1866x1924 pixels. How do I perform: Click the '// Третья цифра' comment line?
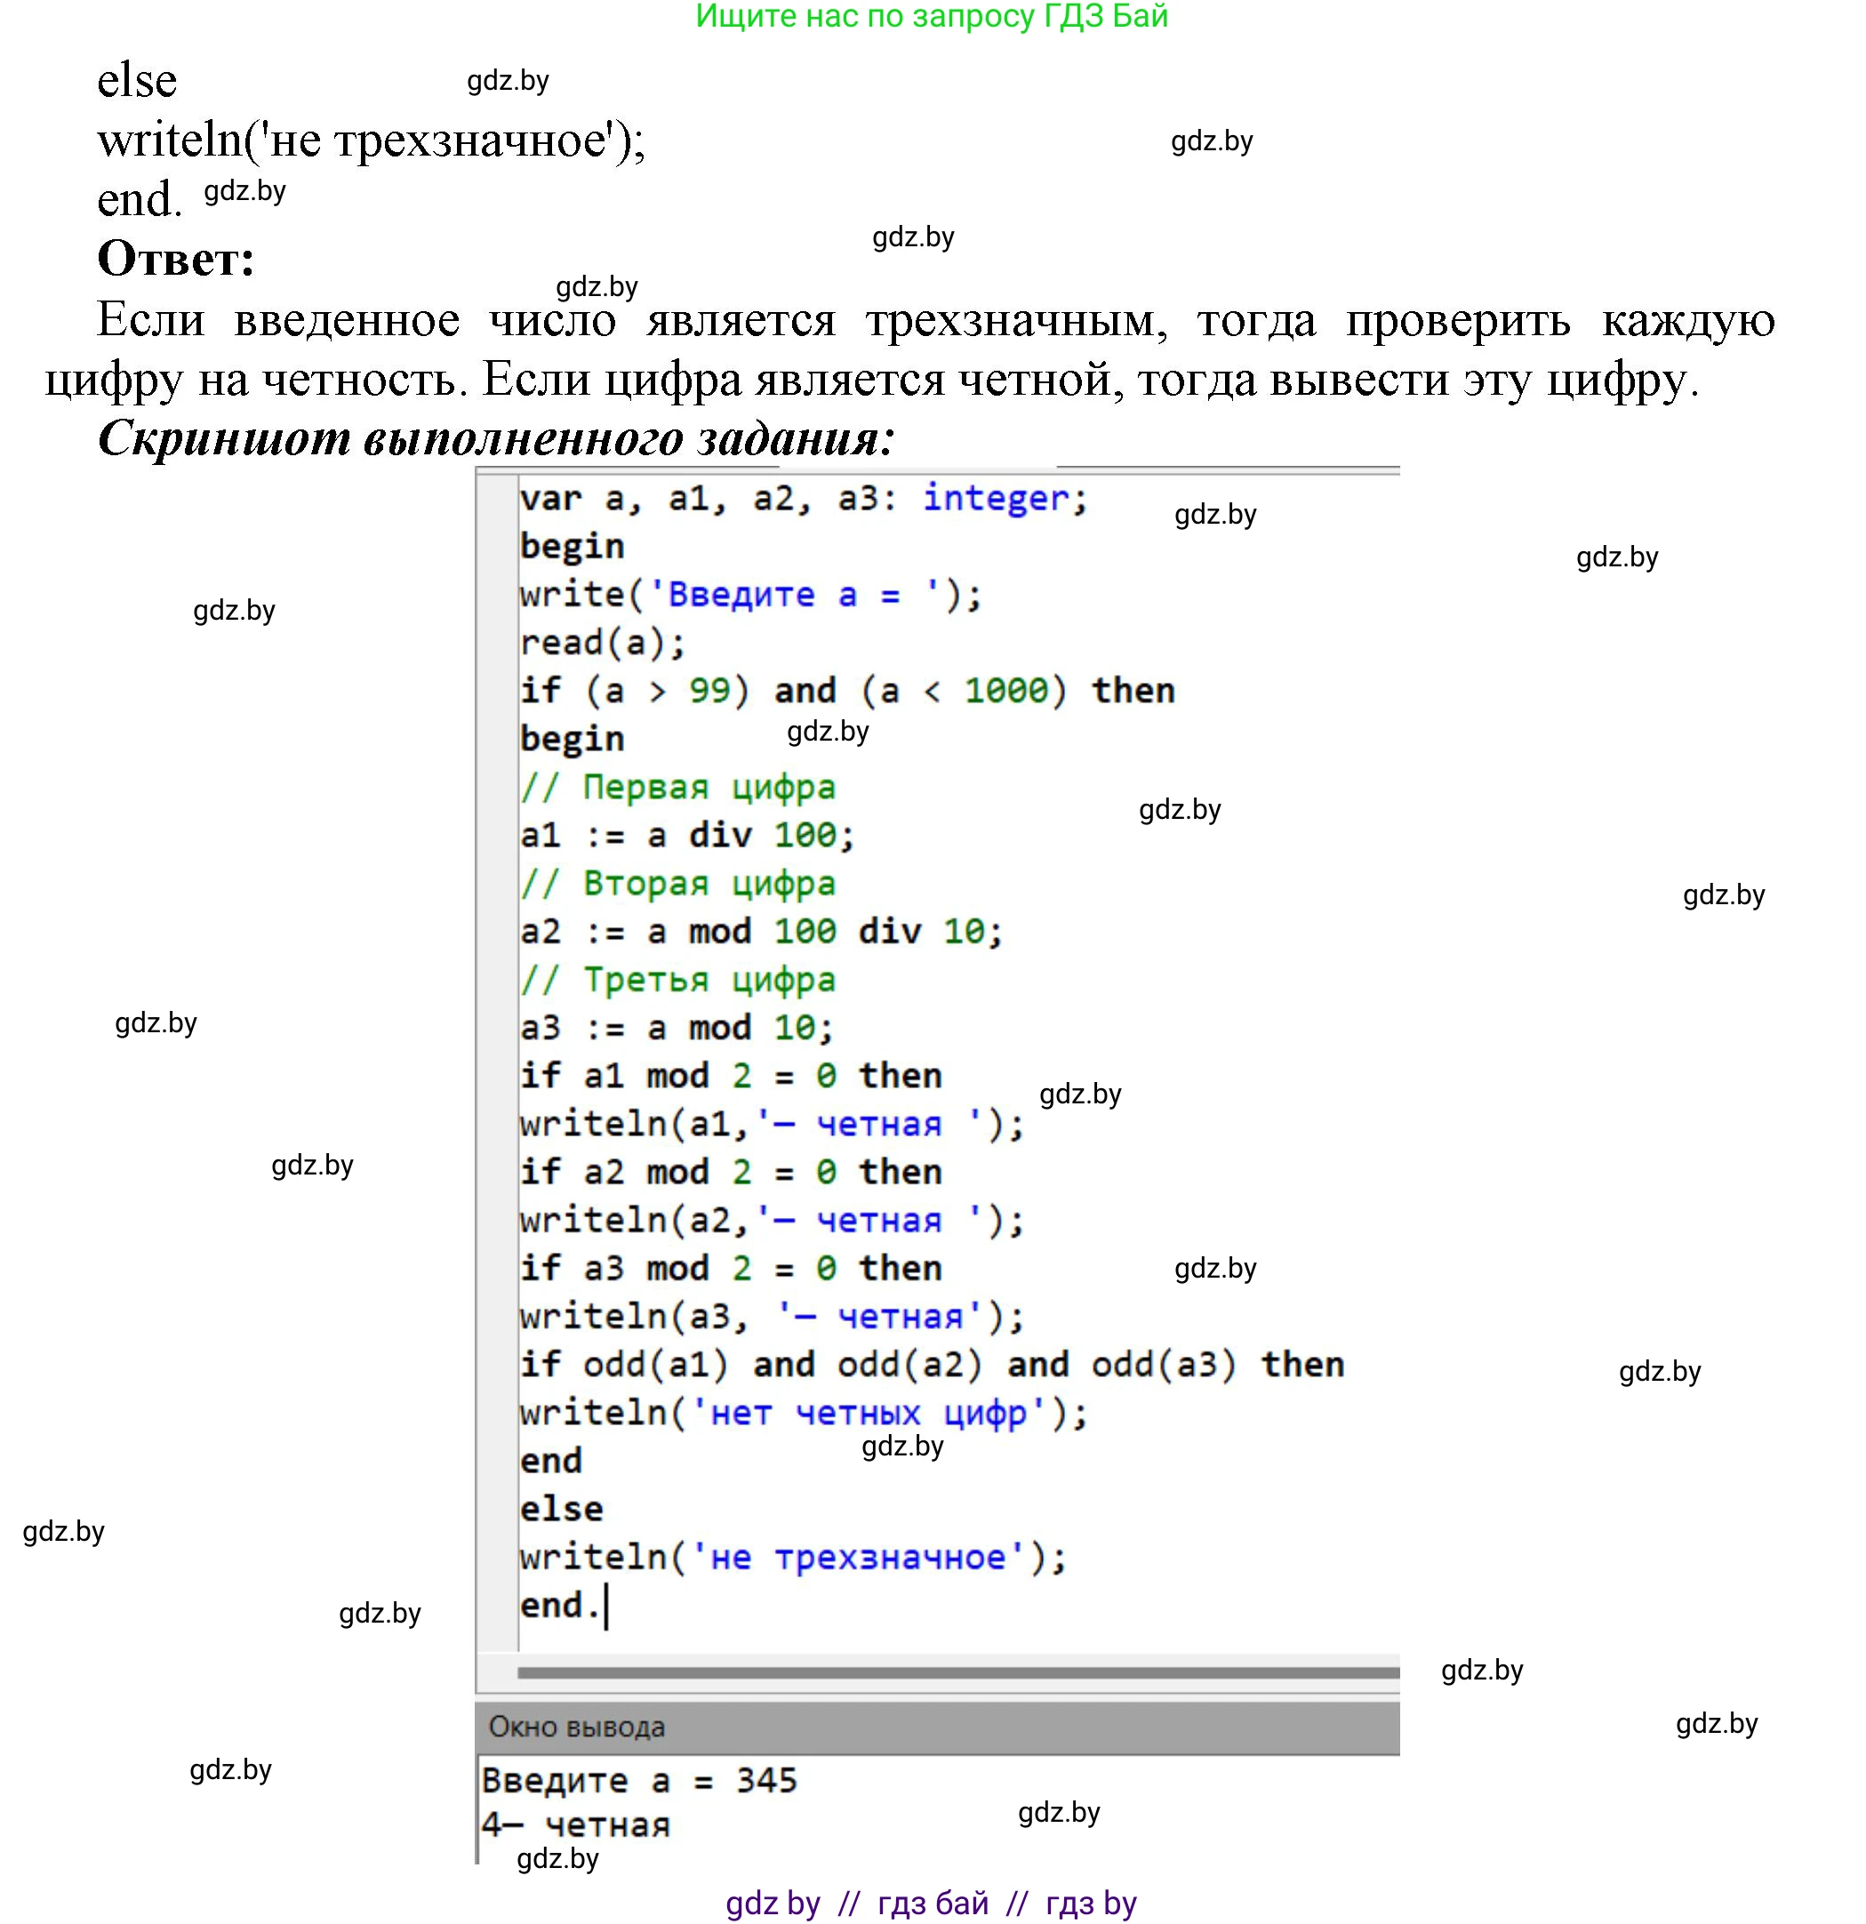[x=677, y=980]
